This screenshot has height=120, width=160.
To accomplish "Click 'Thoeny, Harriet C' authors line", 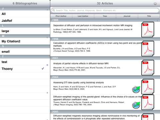I will [x=89, y=102].
